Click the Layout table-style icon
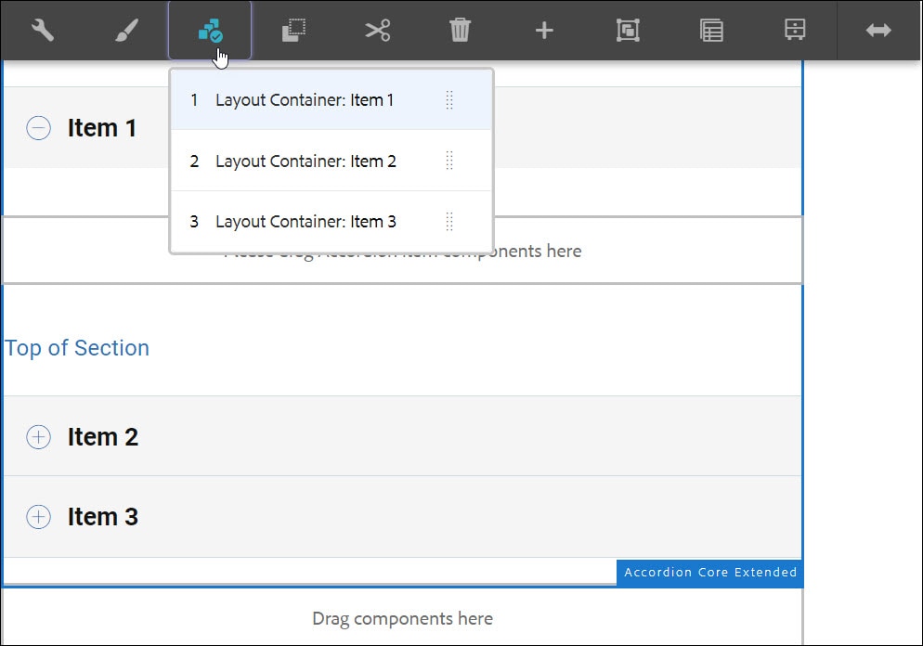Screen dimensions: 923x646 tap(711, 30)
